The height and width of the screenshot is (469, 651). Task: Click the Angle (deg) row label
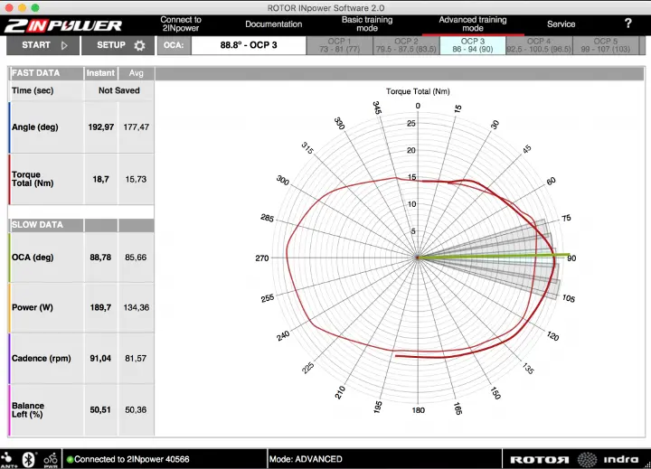pos(35,127)
